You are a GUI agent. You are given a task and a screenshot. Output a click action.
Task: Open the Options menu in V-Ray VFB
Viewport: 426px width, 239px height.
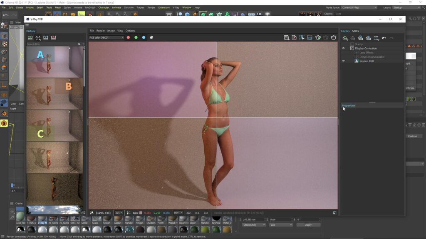click(130, 31)
